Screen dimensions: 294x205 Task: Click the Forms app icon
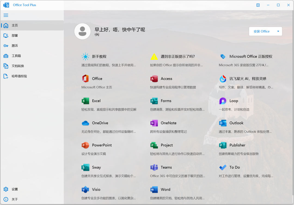154,101
